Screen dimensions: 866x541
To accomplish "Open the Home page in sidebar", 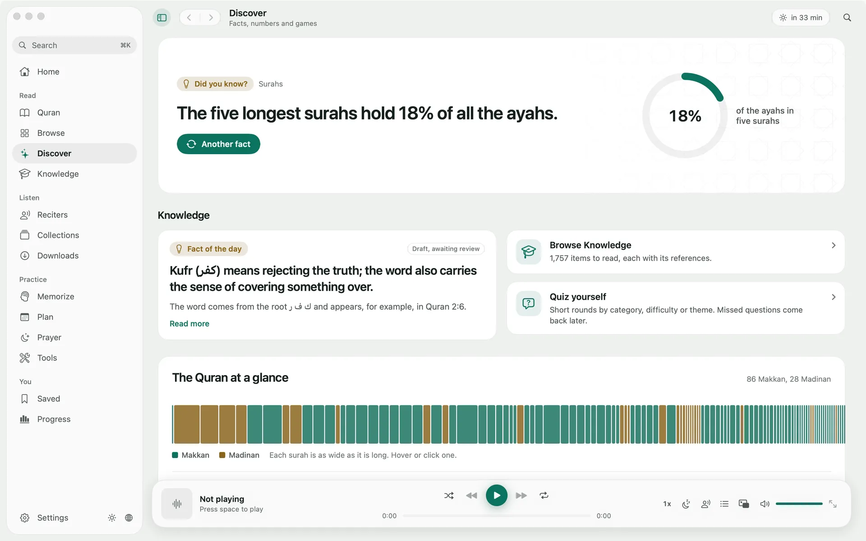I will pyautogui.click(x=74, y=72).
